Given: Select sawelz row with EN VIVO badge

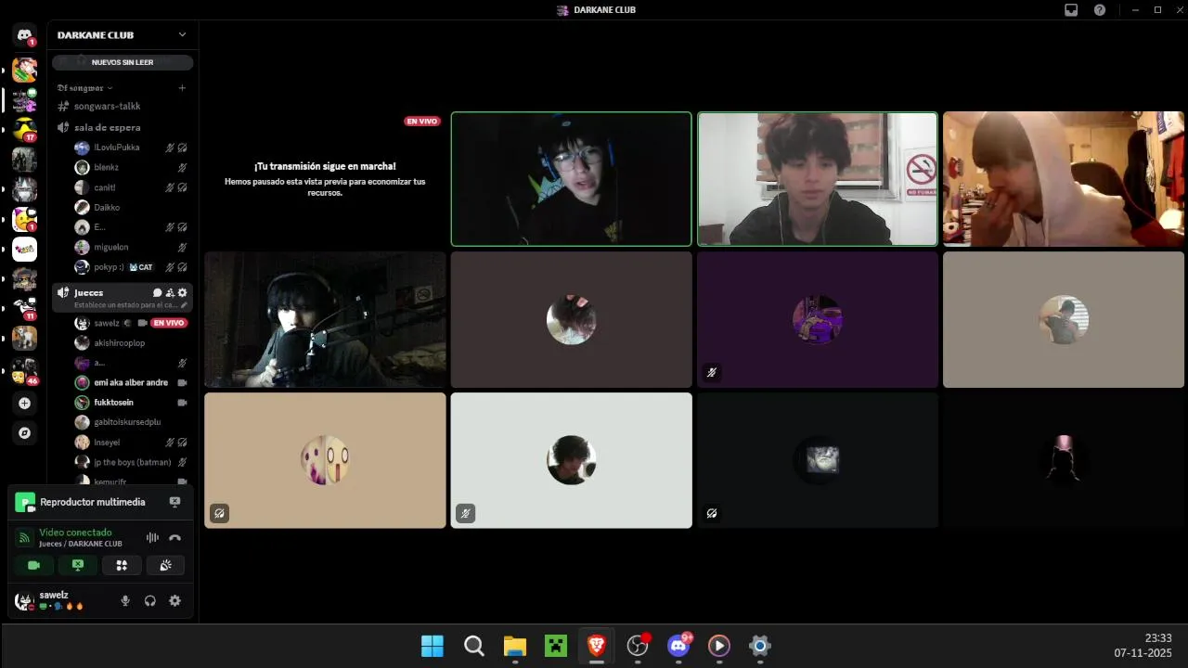Looking at the screenshot, I should 131,323.
